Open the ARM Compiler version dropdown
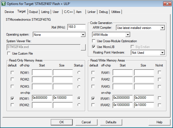This screenshot has height=128, width=173. pos(162,28)
